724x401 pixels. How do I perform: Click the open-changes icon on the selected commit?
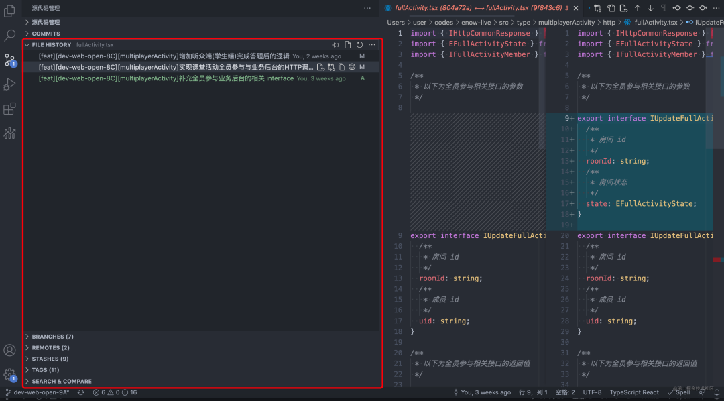click(x=320, y=68)
